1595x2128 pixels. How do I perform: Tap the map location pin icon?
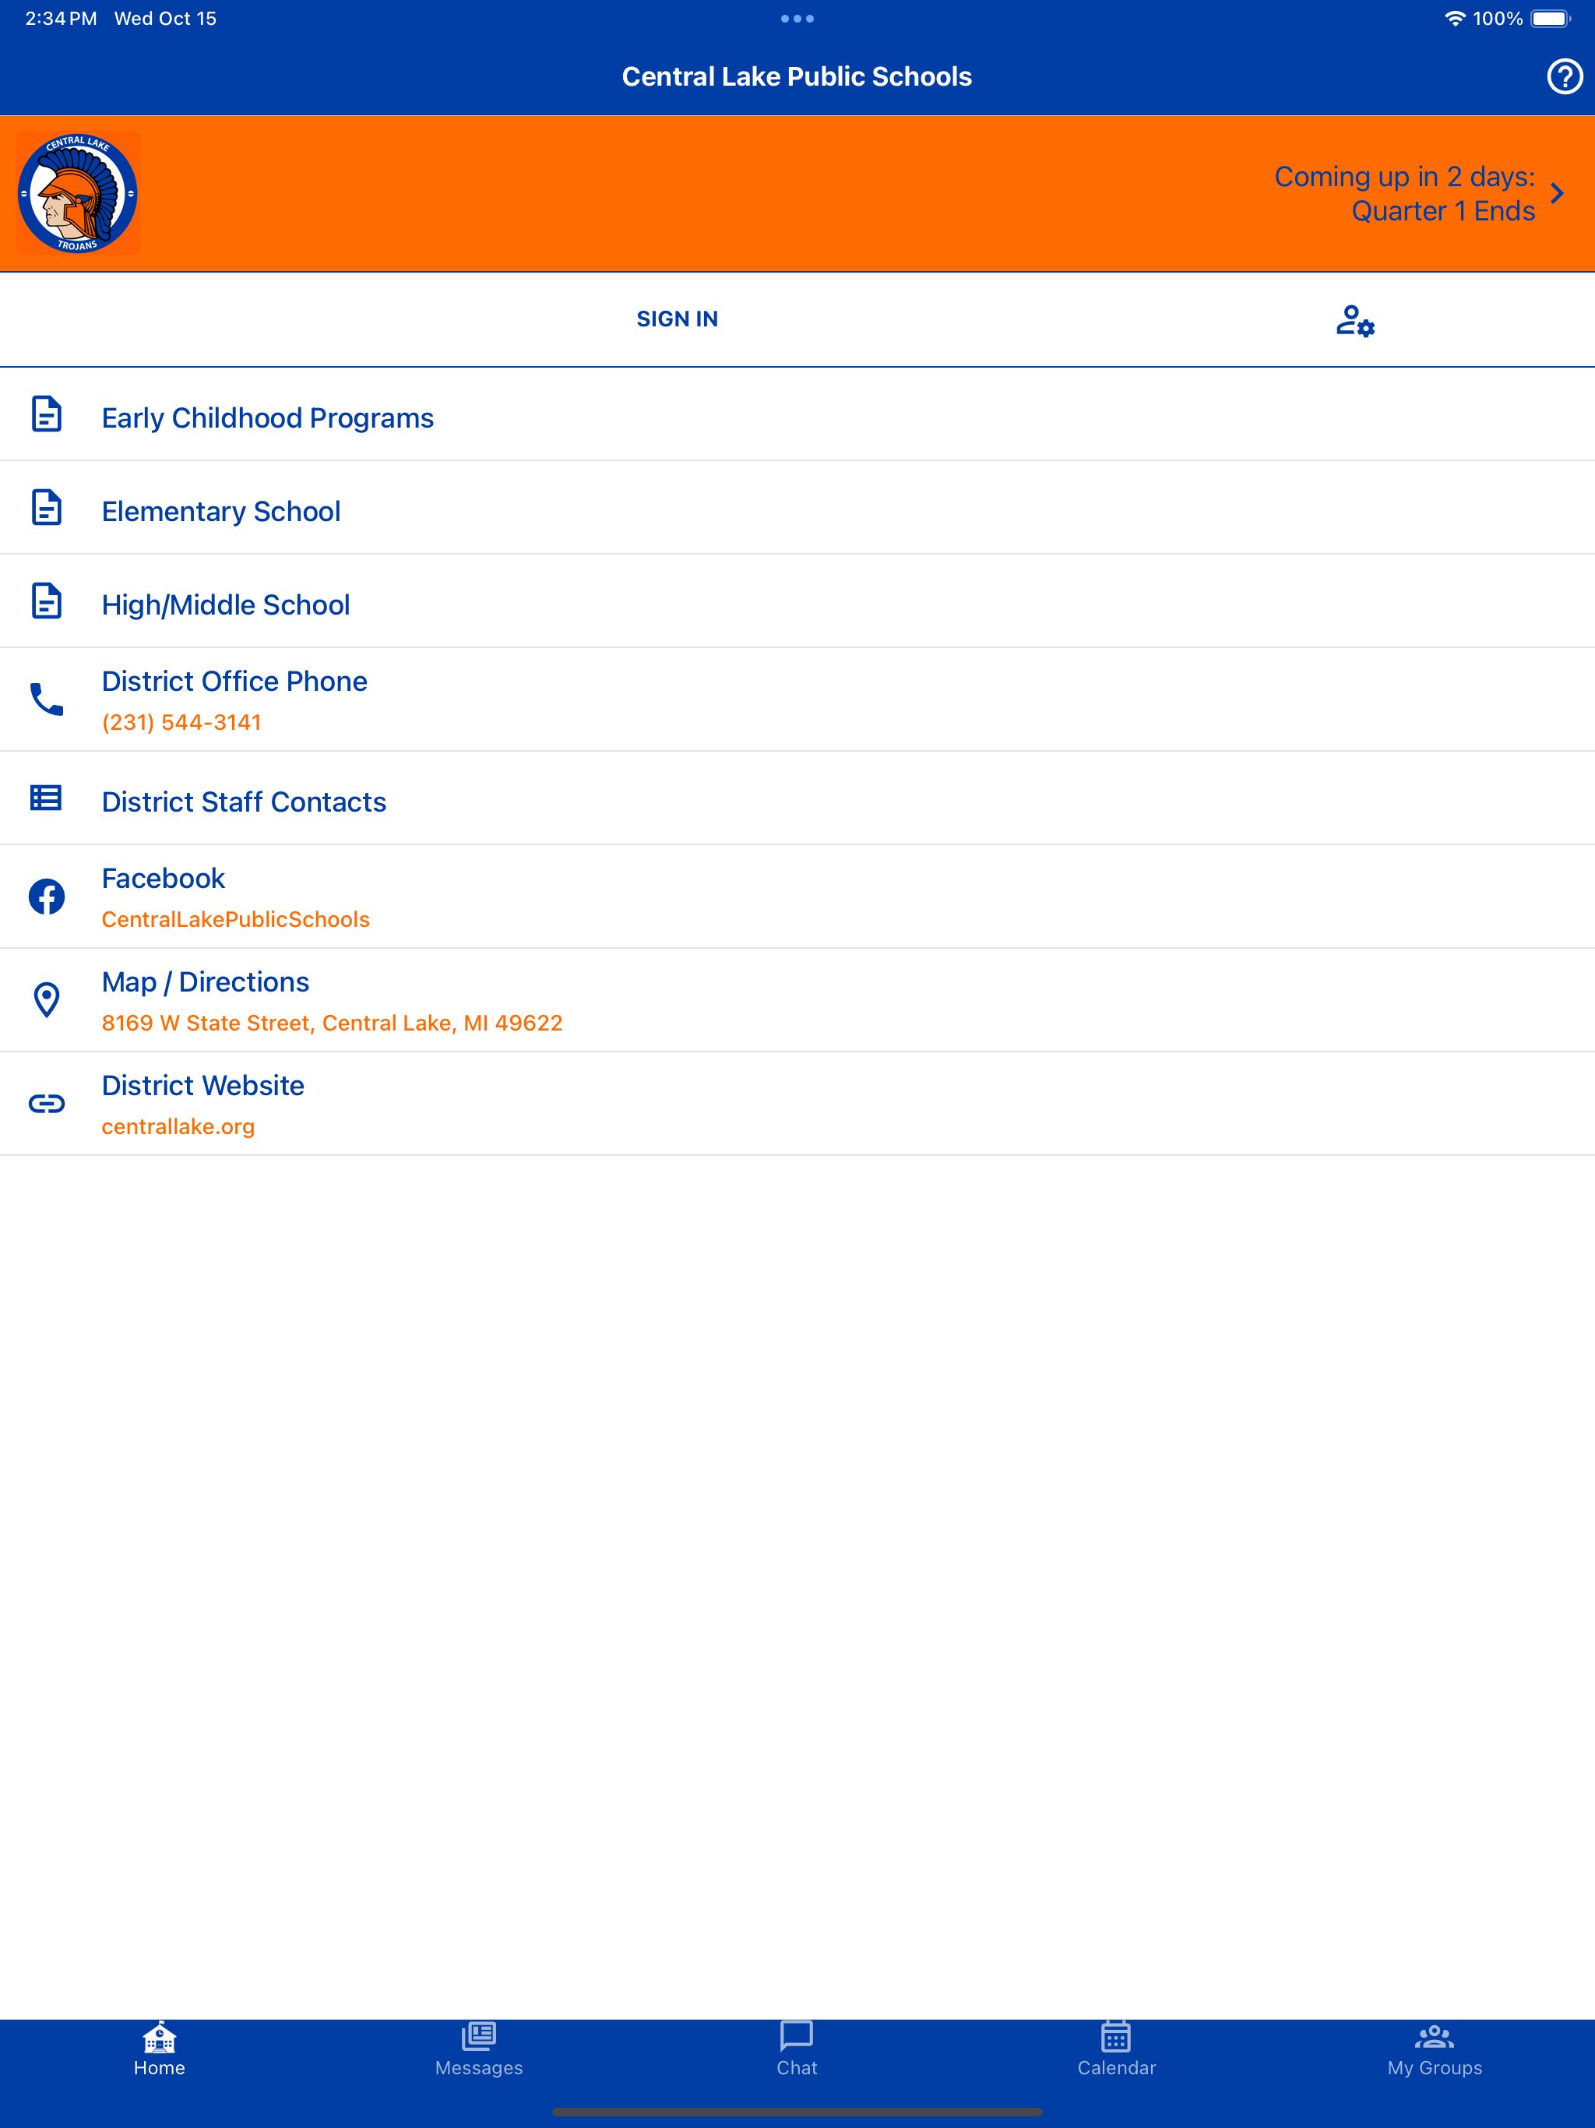click(46, 999)
